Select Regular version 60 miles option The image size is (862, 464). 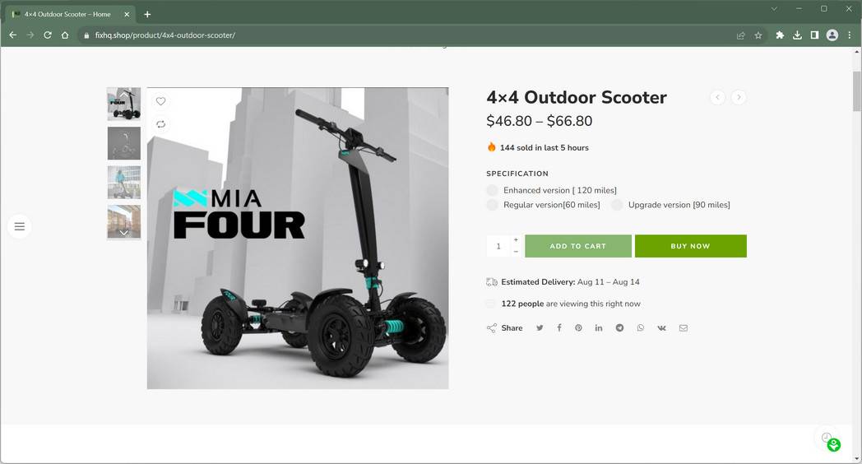[543, 205]
